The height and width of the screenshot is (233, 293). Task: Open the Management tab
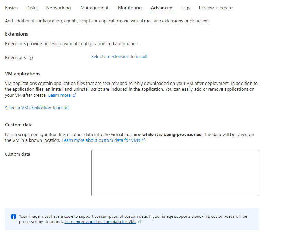(x=94, y=8)
